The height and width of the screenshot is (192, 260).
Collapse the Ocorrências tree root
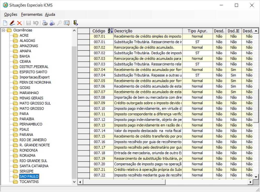click(x=3, y=30)
